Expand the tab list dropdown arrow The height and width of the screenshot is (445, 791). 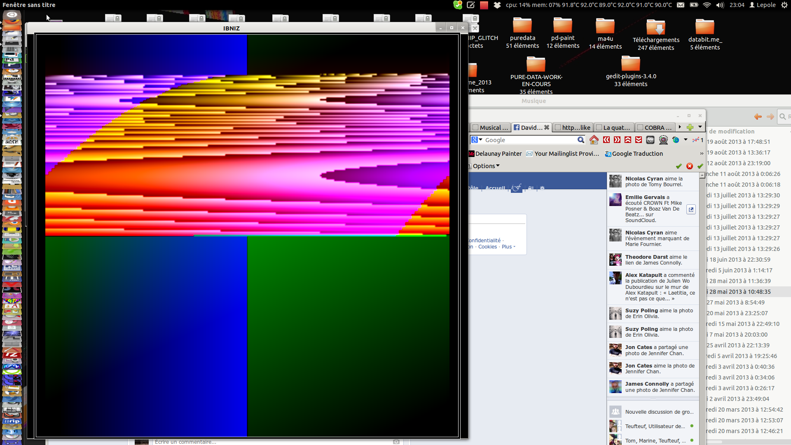click(x=700, y=127)
